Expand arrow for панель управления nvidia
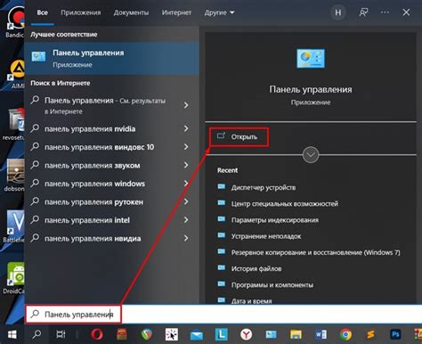Image resolution: width=422 pixels, height=344 pixels. (186, 128)
